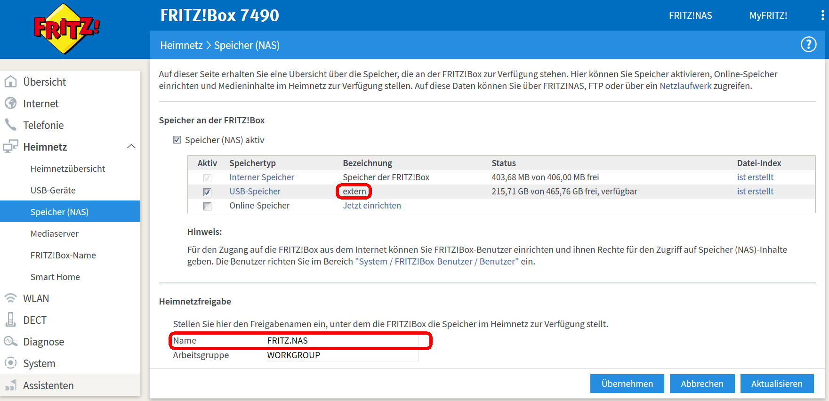Click the DECT handset icon
Image resolution: width=829 pixels, height=401 pixels.
(x=10, y=320)
